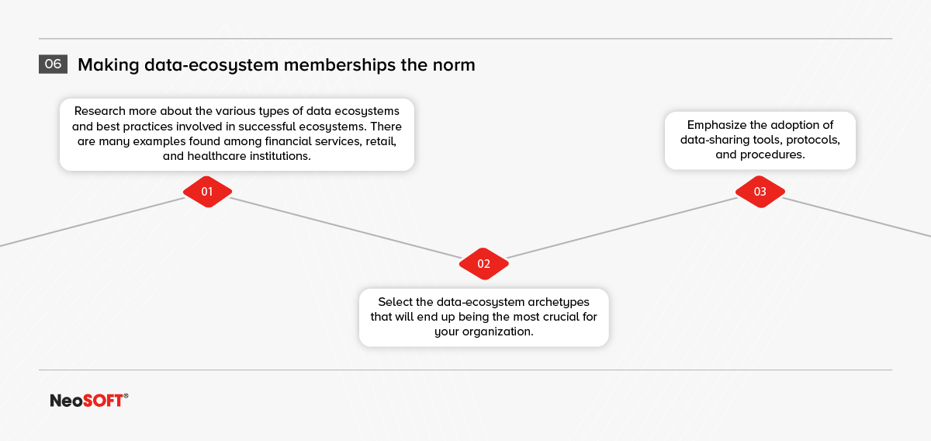
Task: Click the words data-sharing tools in third callout
Action: click(730, 140)
